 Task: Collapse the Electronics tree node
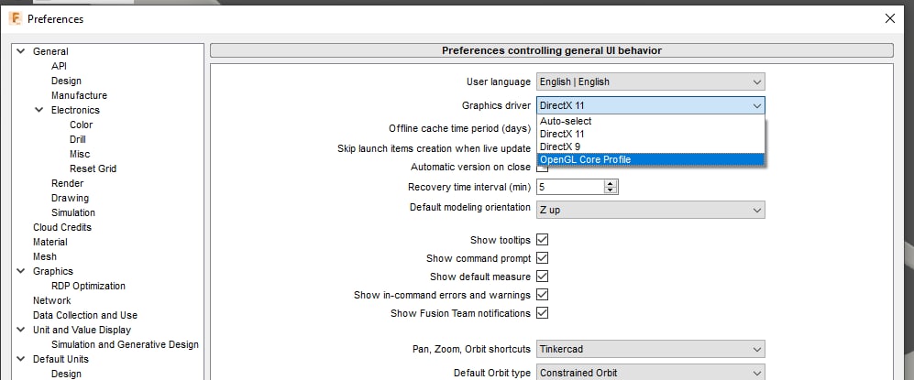click(x=39, y=109)
